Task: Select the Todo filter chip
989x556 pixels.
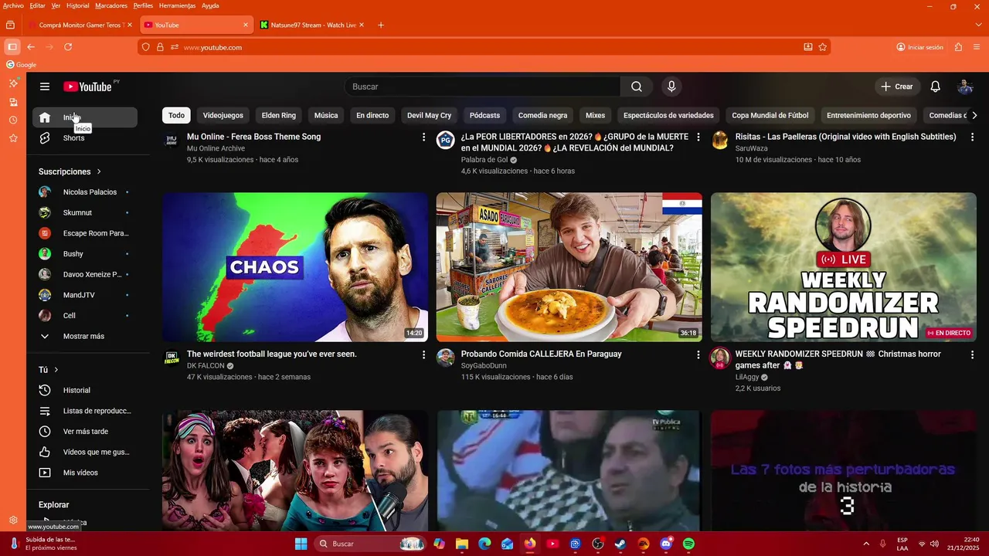Action: 176,115
